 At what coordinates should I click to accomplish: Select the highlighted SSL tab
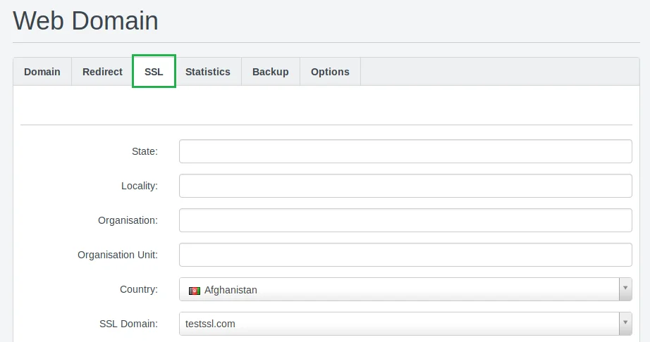point(154,72)
